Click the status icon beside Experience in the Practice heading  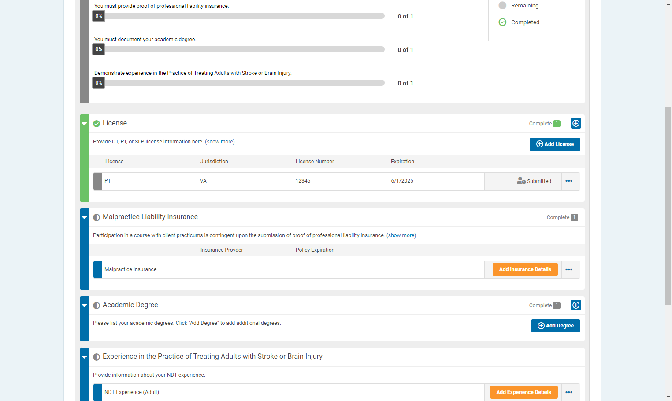97,357
